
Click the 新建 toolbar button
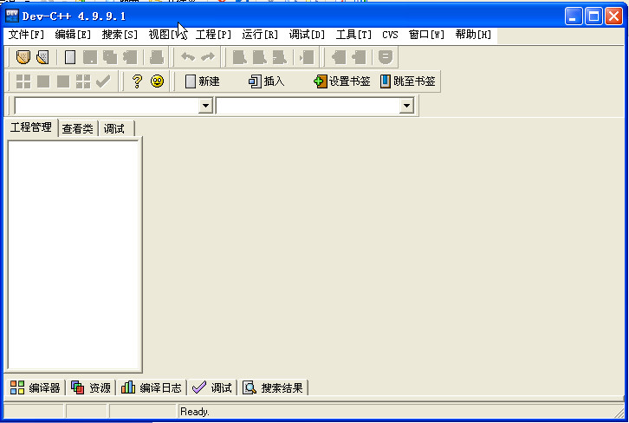pyautogui.click(x=203, y=81)
